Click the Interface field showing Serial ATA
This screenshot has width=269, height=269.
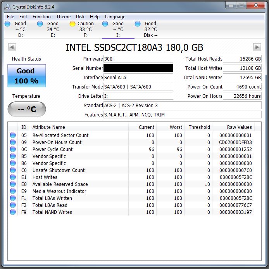(x=138, y=77)
